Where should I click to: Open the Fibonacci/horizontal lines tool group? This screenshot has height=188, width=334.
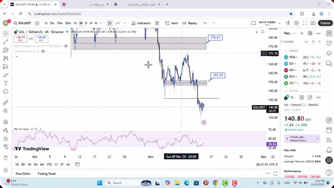[6, 50]
